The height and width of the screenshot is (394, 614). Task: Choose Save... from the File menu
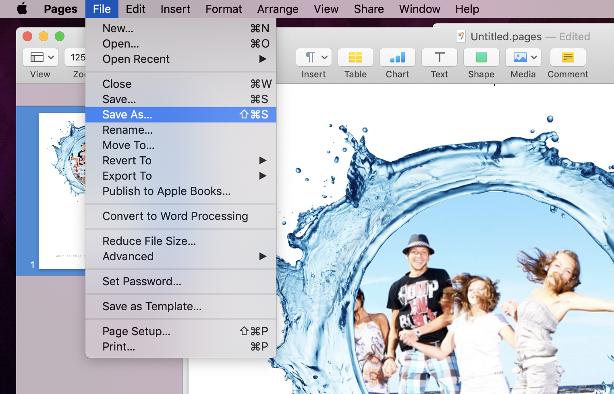[x=181, y=99]
